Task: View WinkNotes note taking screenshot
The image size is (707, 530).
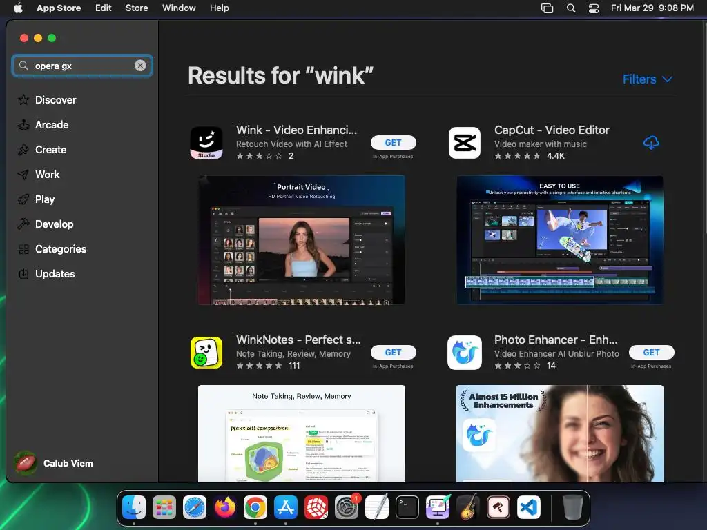Action: point(301,433)
